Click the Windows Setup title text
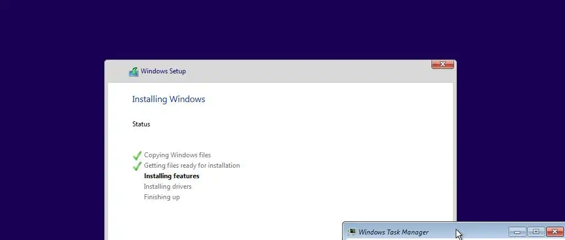The height and width of the screenshot is (240, 565). point(163,71)
